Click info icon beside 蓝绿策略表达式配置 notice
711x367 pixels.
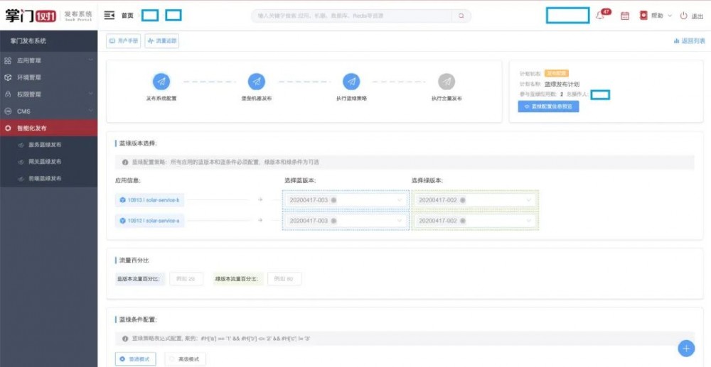coord(125,339)
